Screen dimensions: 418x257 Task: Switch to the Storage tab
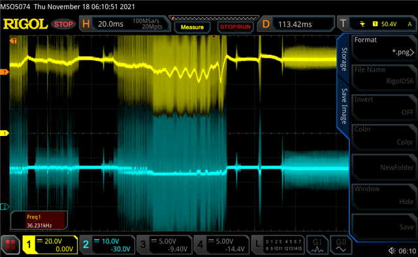coord(344,60)
